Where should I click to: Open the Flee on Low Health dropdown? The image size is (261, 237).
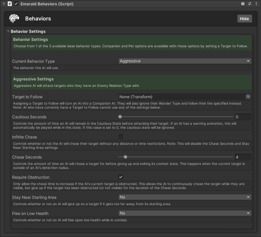(185, 213)
